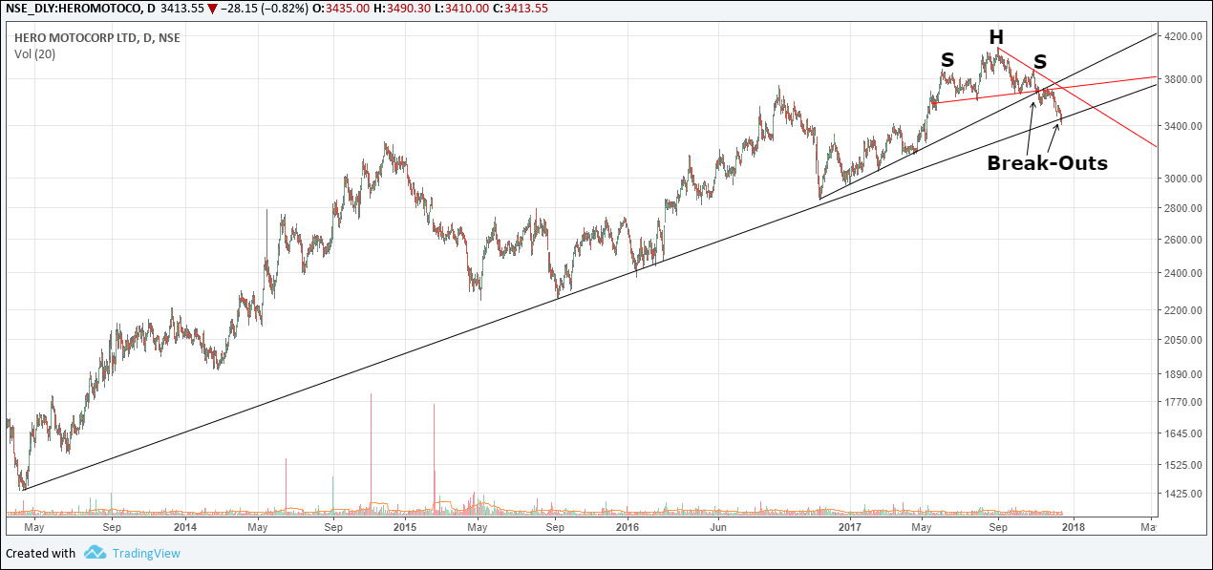Select the HERO MOTOCORP LTD, D, NSE legend
Screen dimensions: 1213x570
(x=96, y=38)
